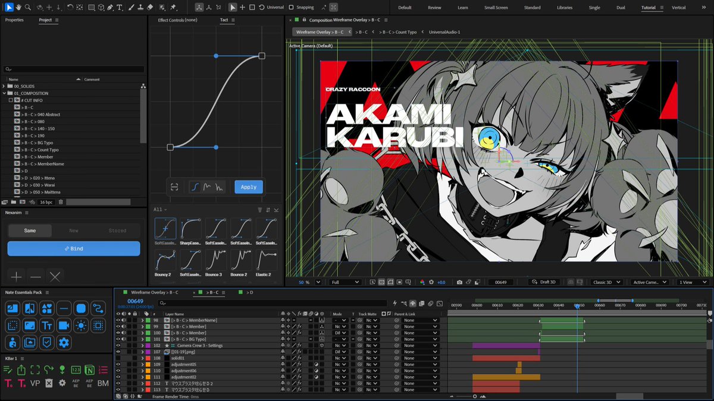Open the Properties panel tab
The width and height of the screenshot is (714, 401).
pyautogui.click(x=14, y=20)
